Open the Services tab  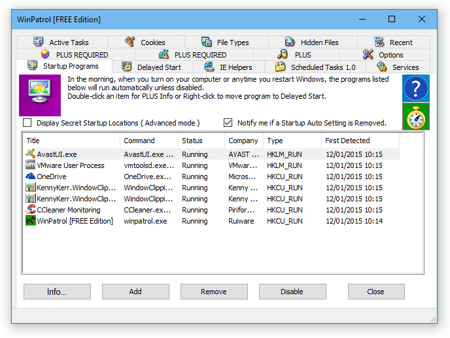398,67
